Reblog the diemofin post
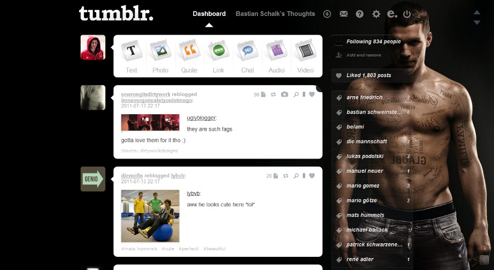 coord(285,176)
